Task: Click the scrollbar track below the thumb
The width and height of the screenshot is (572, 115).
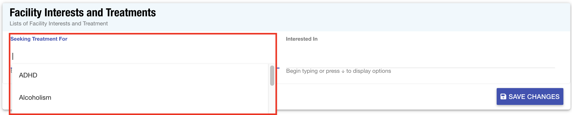Action: [x=272, y=100]
